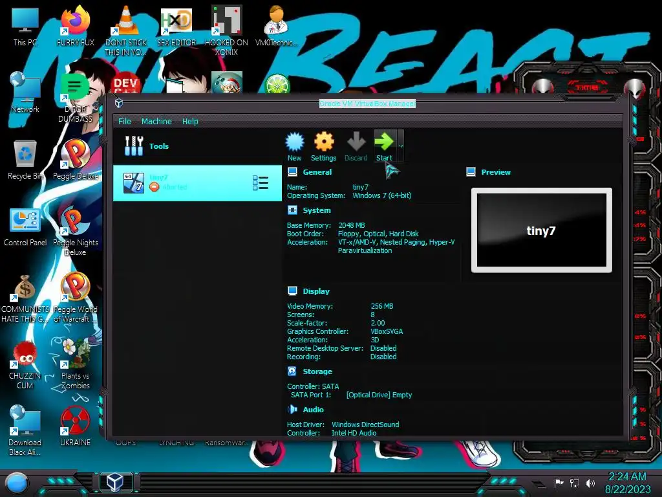Expand the Start button dropdown arrow
This screenshot has width=662, height=497.
[401, 146]
